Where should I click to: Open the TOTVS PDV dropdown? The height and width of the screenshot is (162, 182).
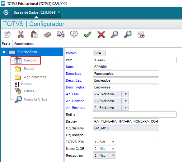113,142
